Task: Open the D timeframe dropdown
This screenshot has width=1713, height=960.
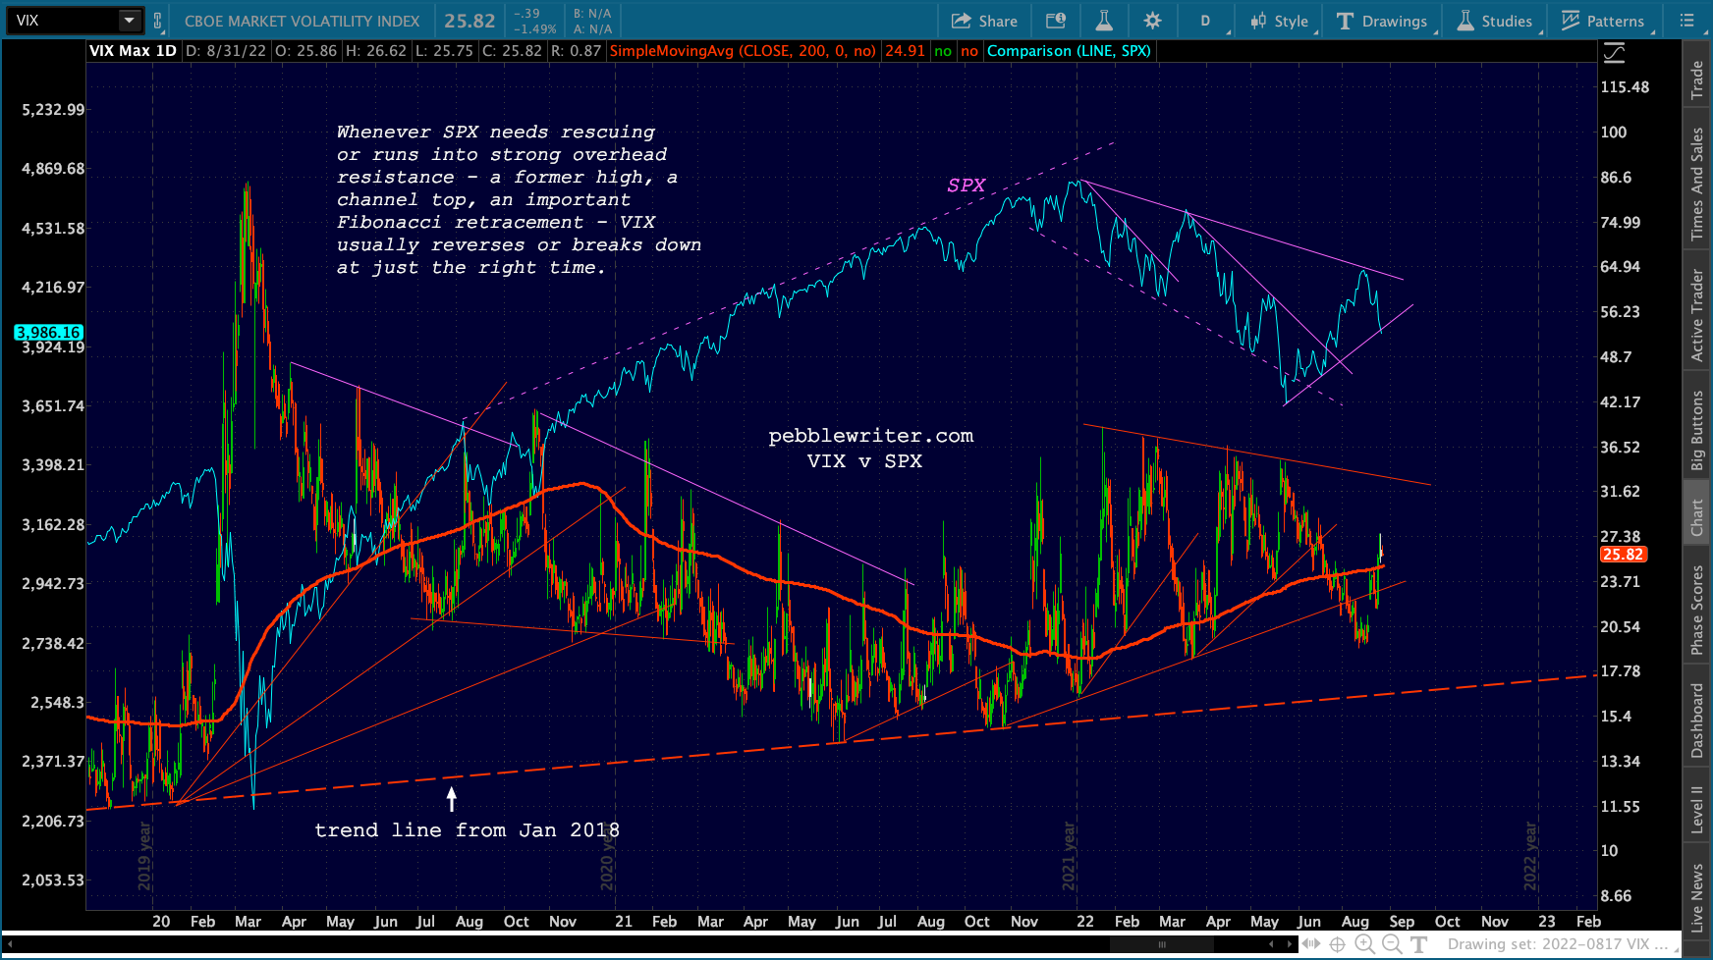Action: click(x=1205, y=21)
